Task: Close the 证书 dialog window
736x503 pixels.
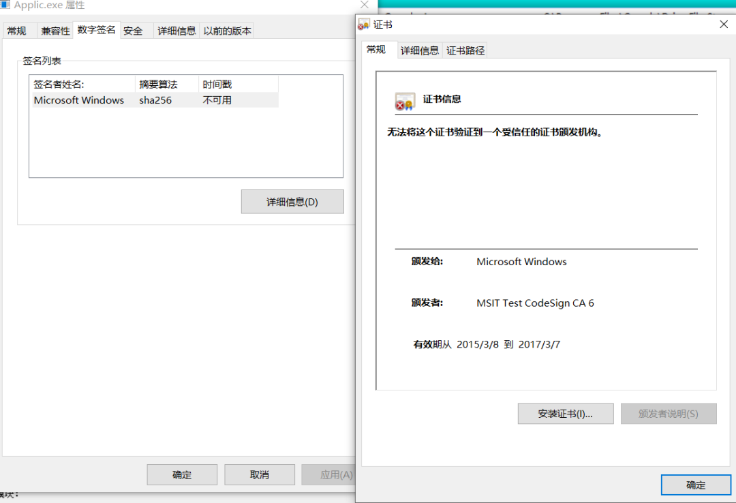Action: (x=723, y=25)
